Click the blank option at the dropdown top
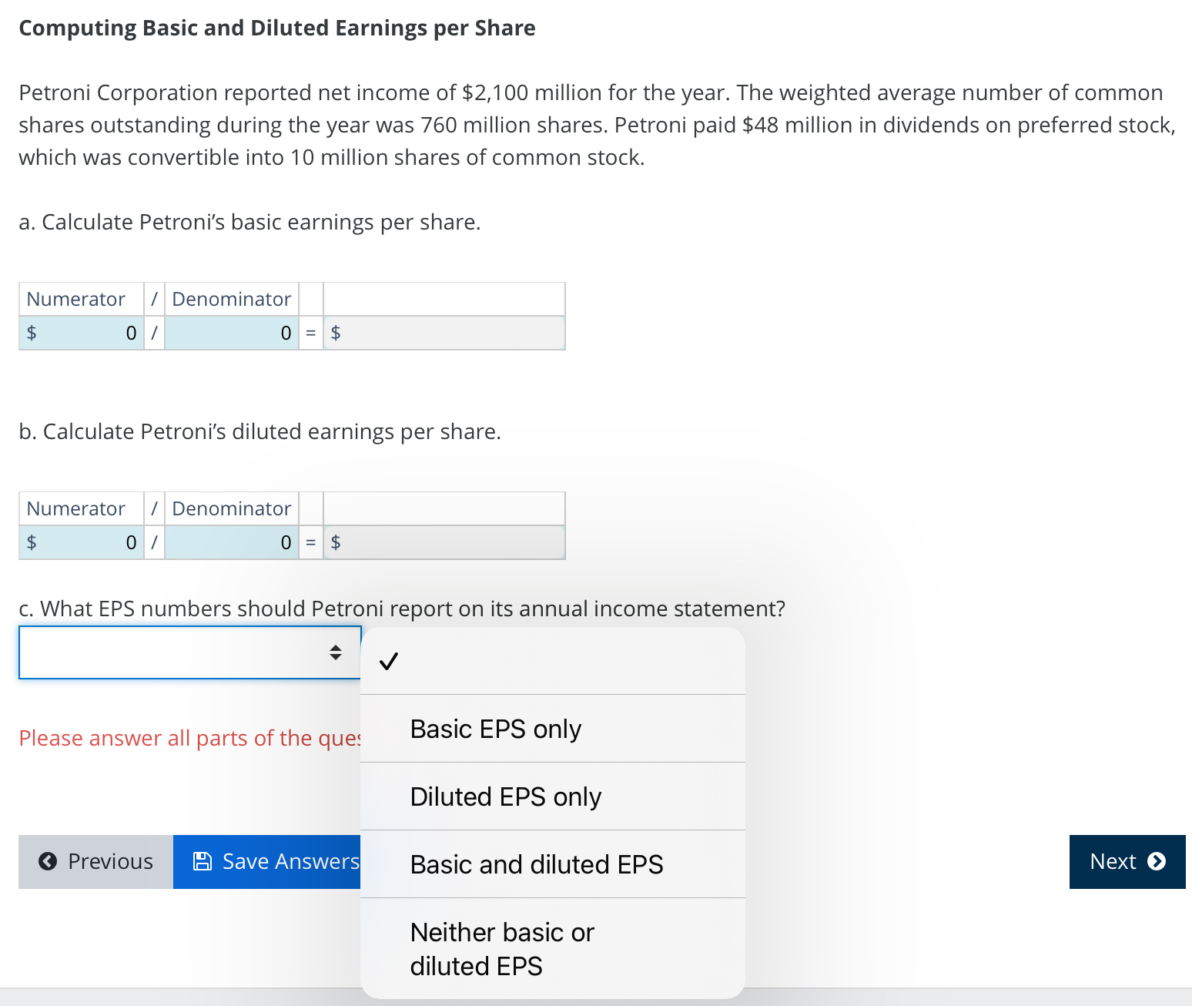Viewport: 1192px width, 1006px height. [552, 660]
